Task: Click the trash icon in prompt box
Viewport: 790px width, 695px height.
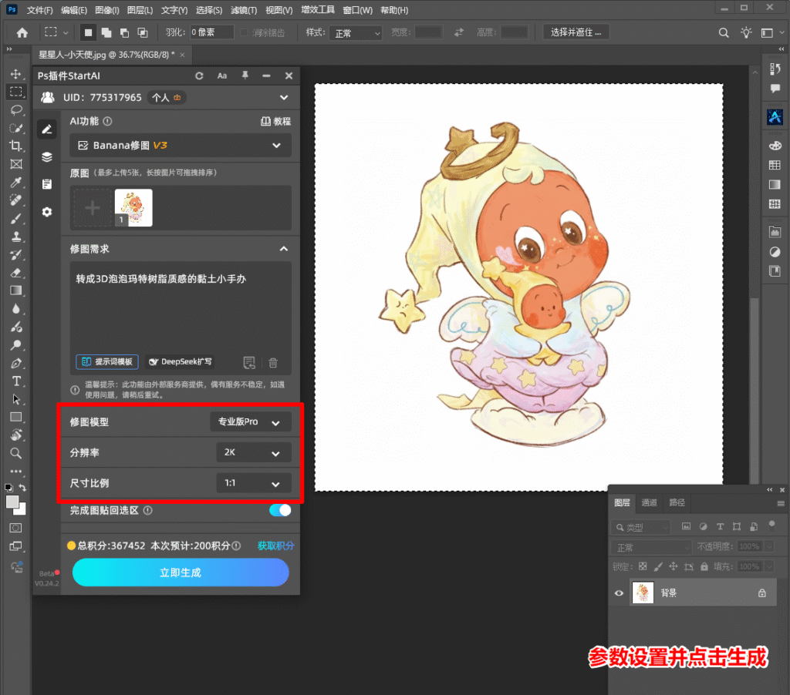Action: coord(273,362)
